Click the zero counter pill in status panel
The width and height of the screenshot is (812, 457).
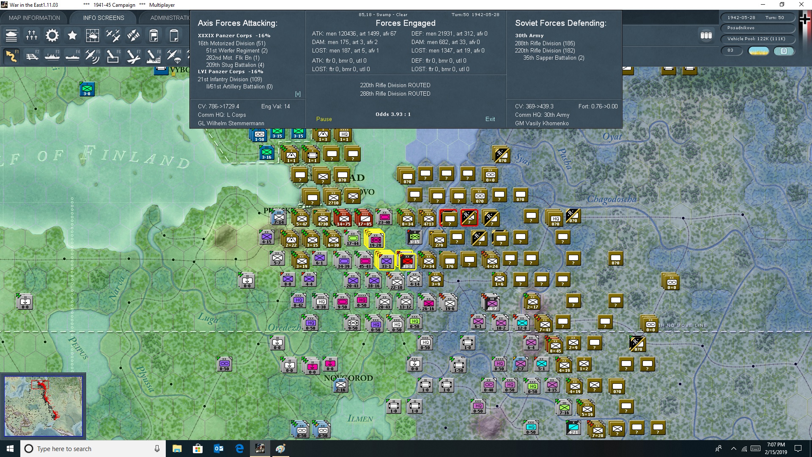click(x=784, y=51)
